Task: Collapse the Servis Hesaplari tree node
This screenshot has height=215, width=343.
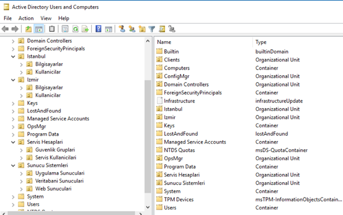Action: 13,142
